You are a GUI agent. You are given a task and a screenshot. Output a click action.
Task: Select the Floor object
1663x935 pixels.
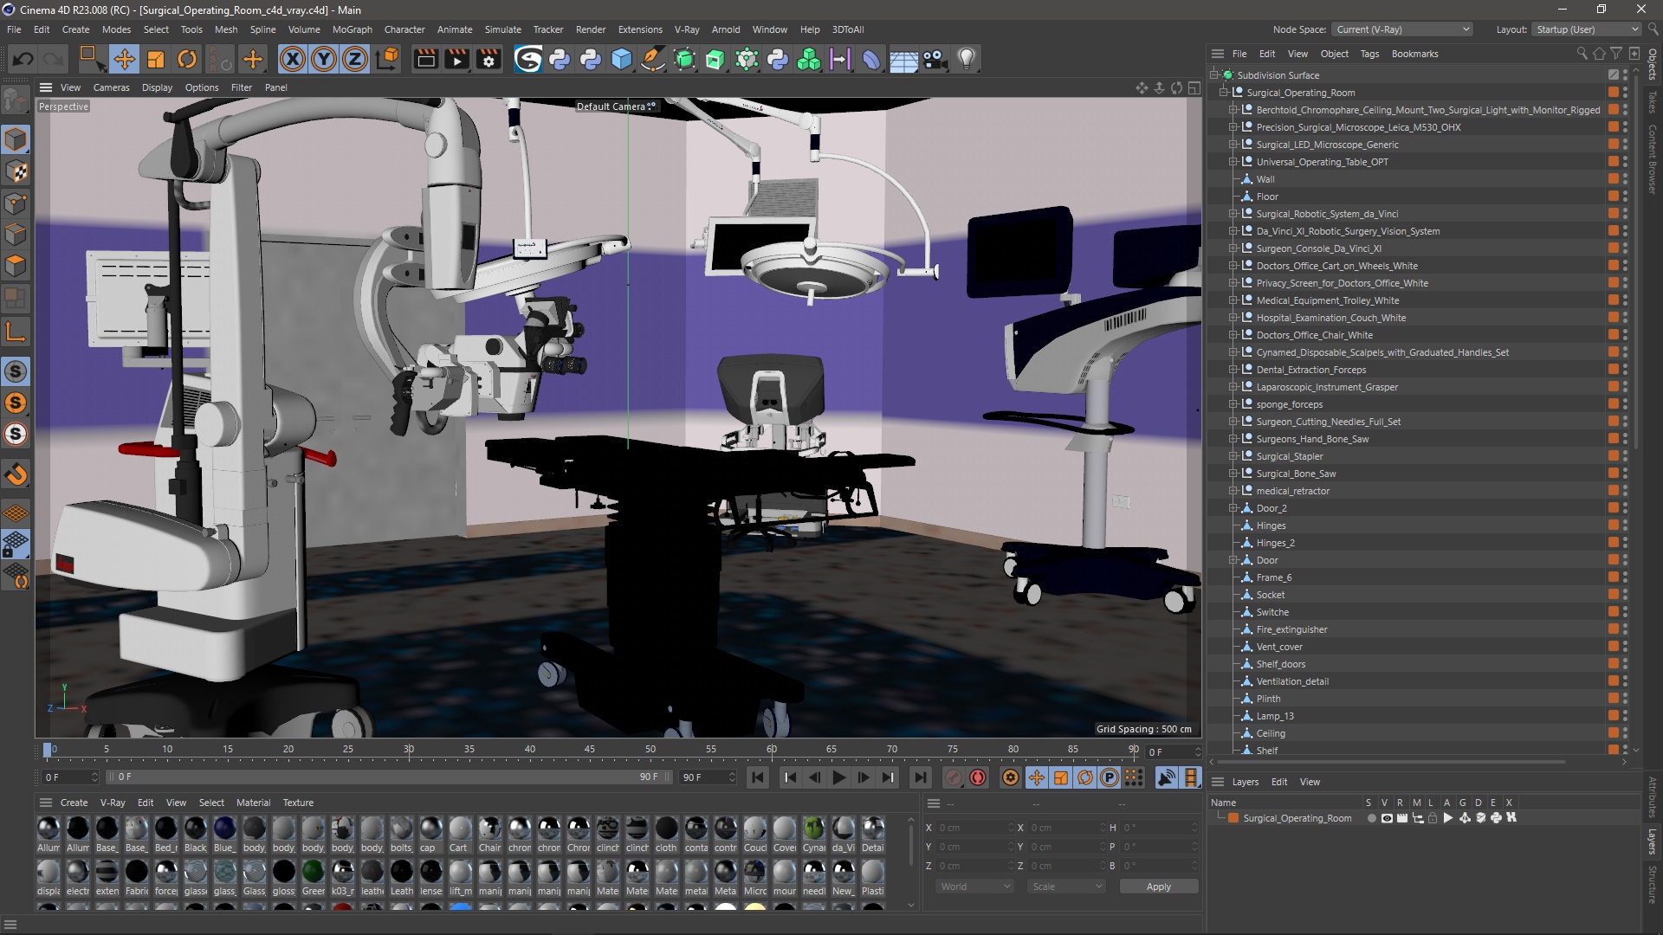(x=1267, y=197)
